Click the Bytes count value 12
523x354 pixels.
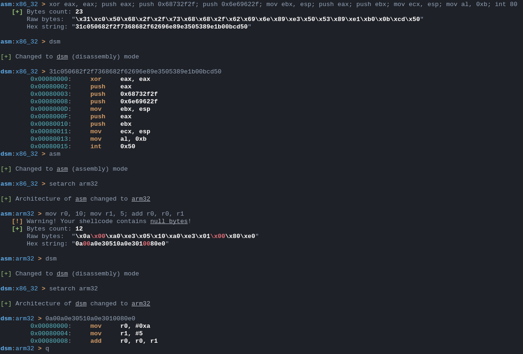click(79, 229)
